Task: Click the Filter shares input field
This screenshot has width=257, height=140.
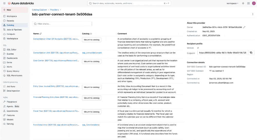Action: coord(62,24)
